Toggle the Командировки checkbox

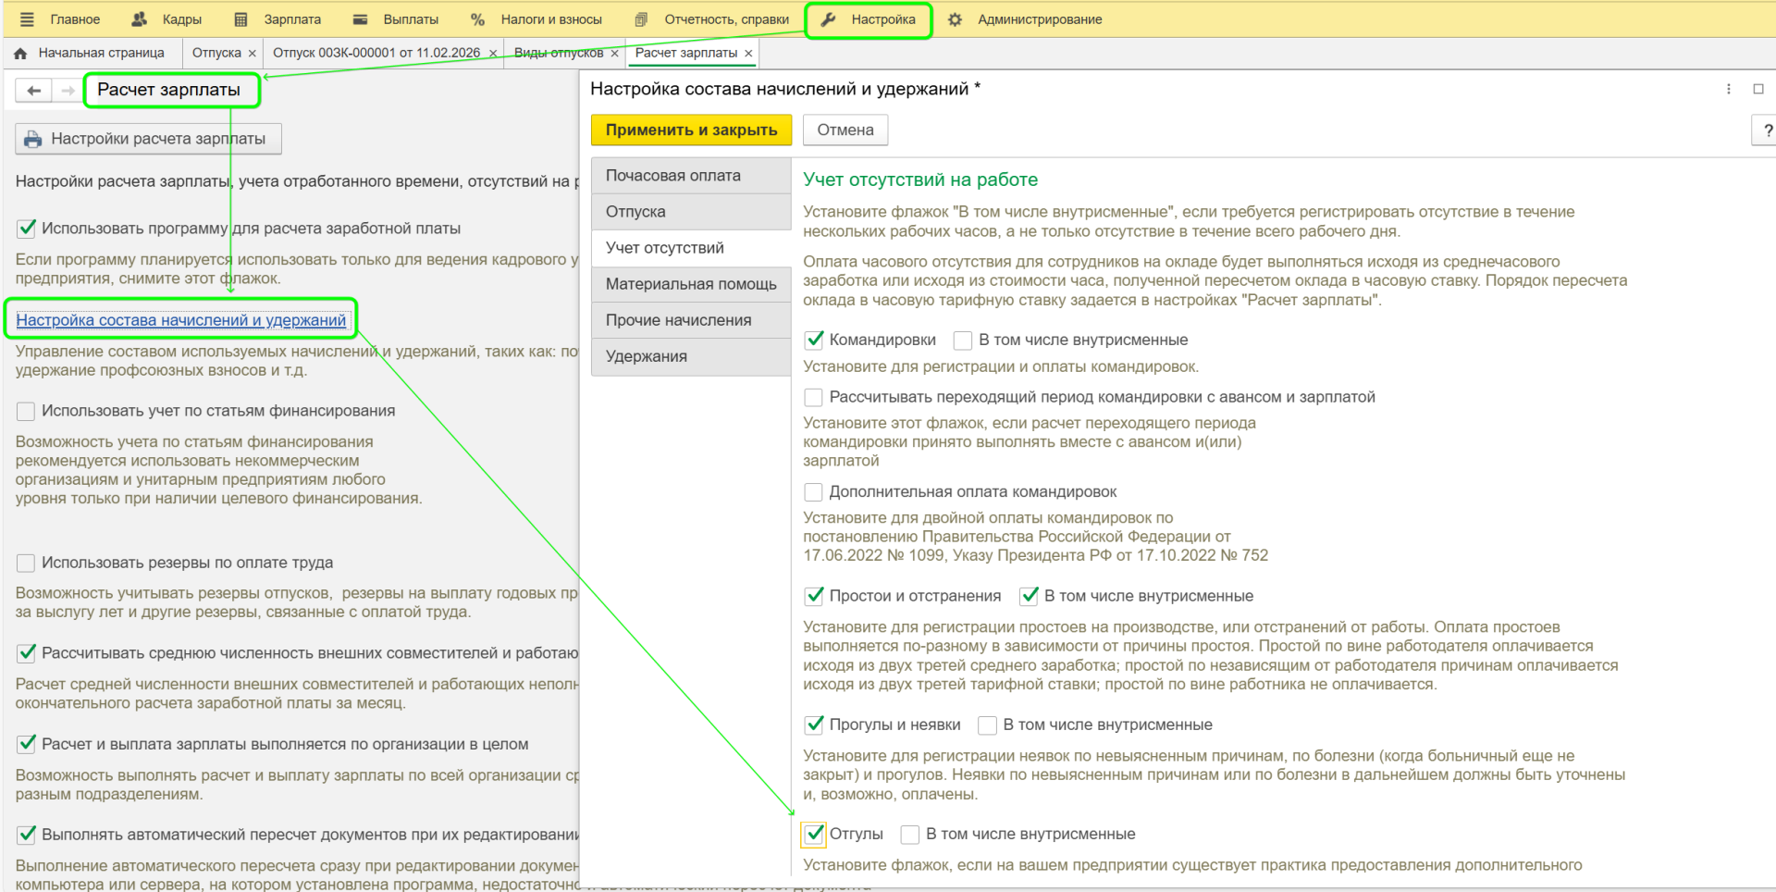tap(814, 341)
